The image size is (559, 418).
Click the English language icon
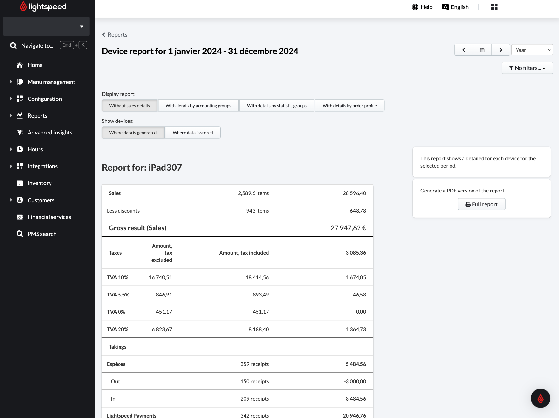click(x=445, y=7)
